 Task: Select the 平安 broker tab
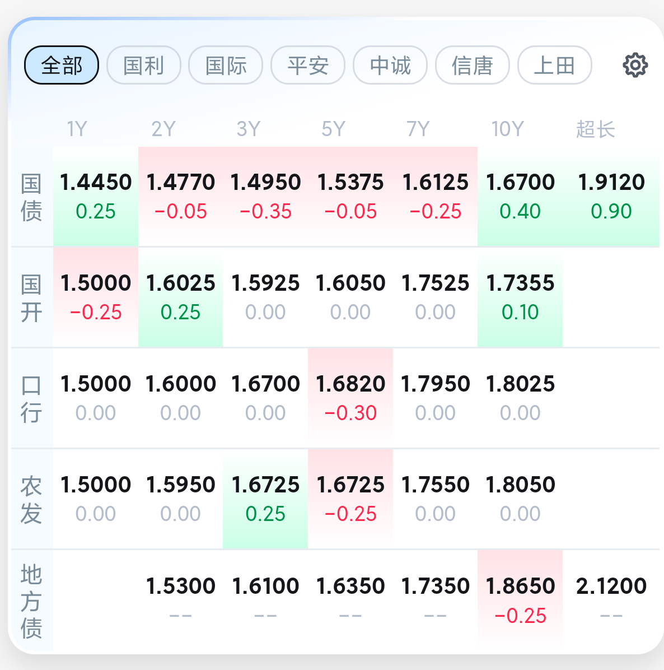point(308,65)
